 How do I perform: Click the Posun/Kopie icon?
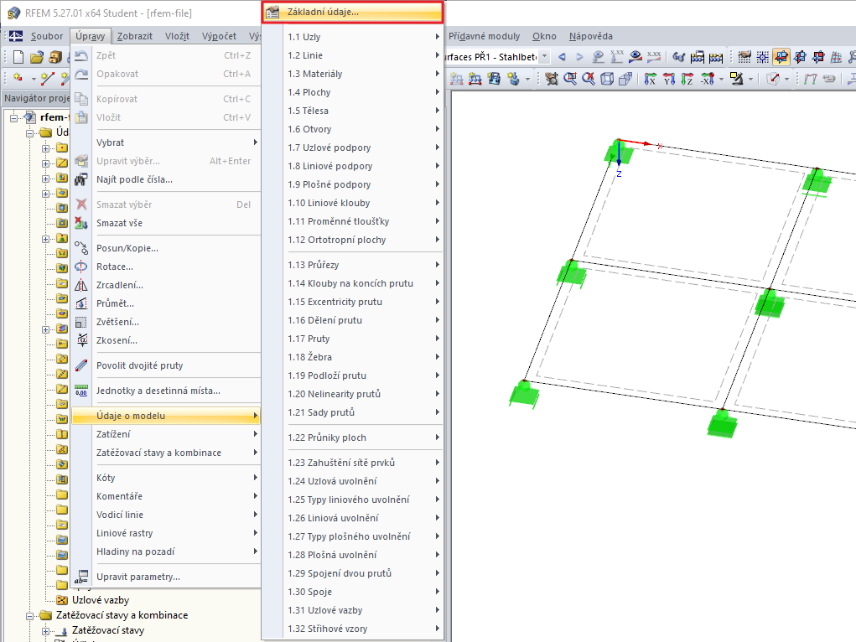point(81,248)
